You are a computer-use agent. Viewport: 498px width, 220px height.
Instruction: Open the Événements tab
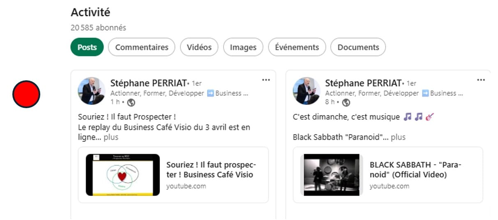297,47
